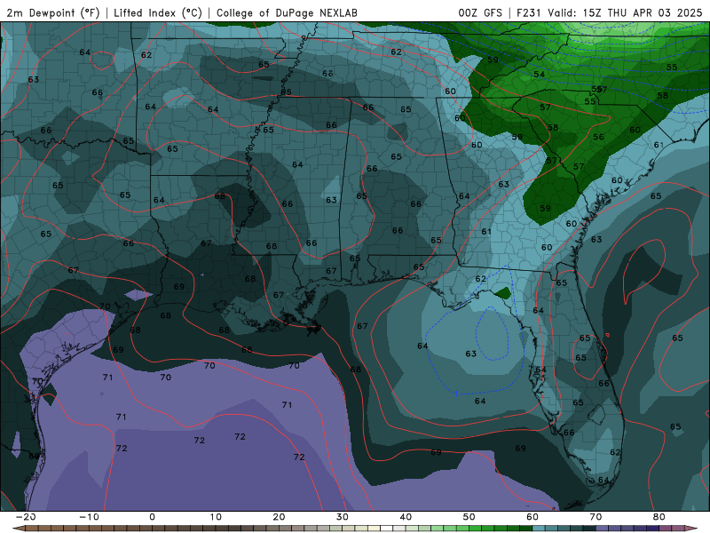This screenshot has width=710, height=533.
Task: Click the "Valid: 15Z THU APR 03 2025" timestamp
Action: [x=625, y=12]
